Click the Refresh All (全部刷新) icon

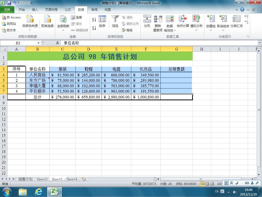(63, 19)
